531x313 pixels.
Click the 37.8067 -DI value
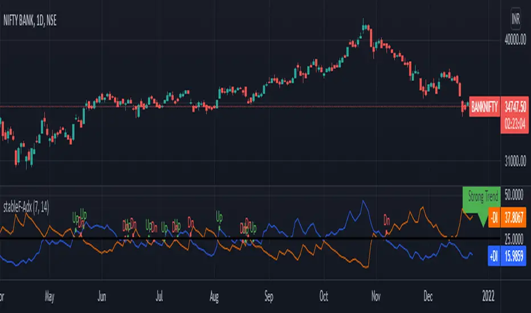[514, 218]
